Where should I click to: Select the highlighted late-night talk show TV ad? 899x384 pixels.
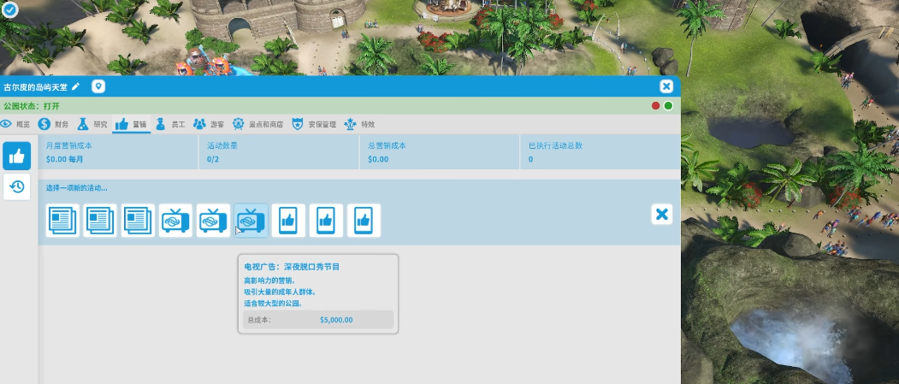click(251, 221)
